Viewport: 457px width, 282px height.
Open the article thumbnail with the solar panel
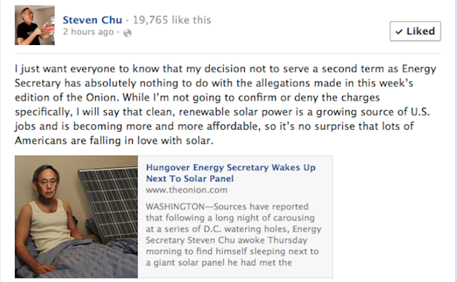pos(76,217)
